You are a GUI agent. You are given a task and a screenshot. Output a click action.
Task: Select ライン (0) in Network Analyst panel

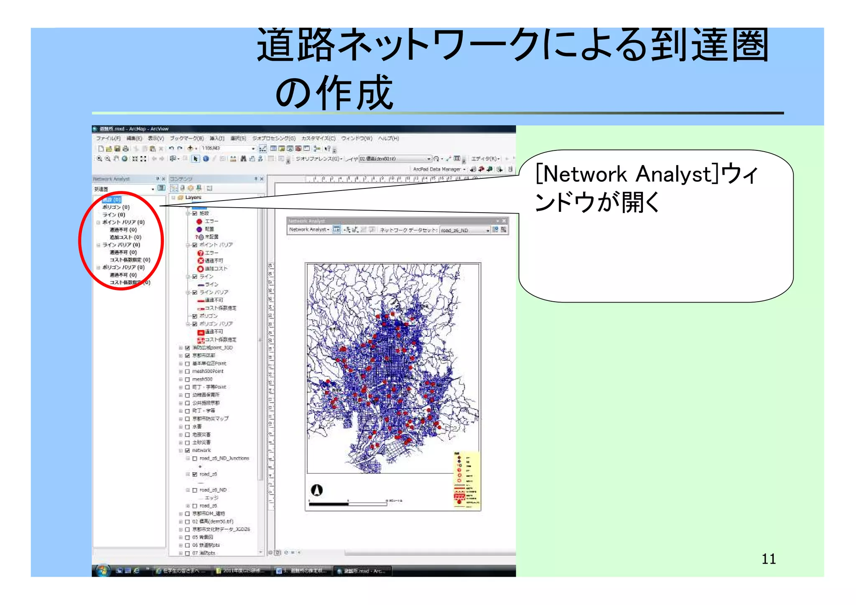114,215
